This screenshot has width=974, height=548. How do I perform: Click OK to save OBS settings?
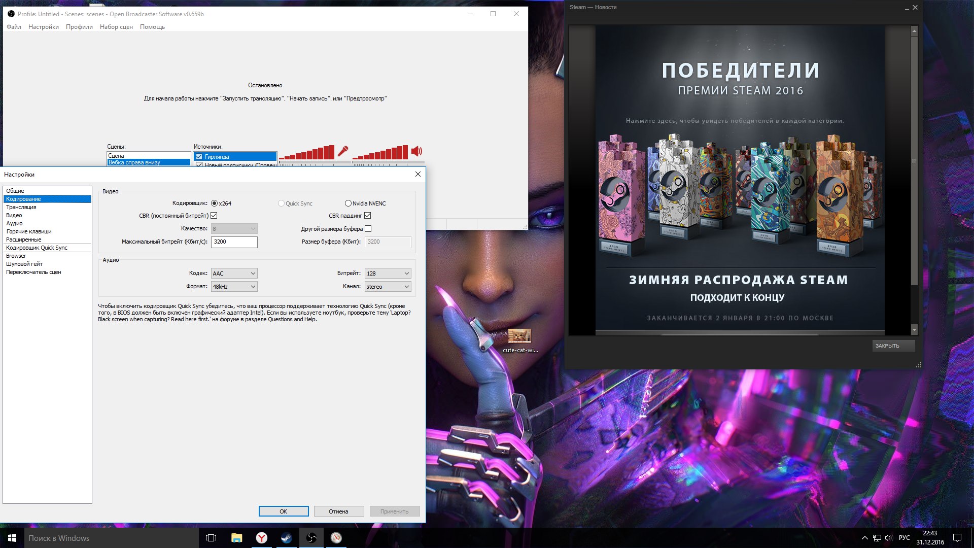pos(283,511)
